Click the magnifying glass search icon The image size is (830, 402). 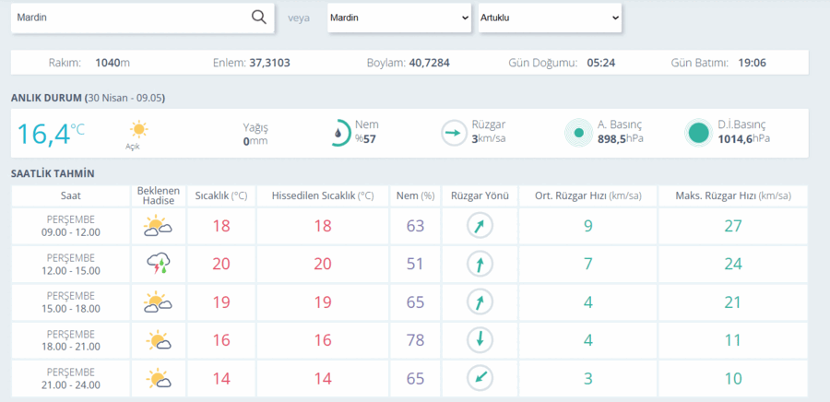click(x=258, y=17)
